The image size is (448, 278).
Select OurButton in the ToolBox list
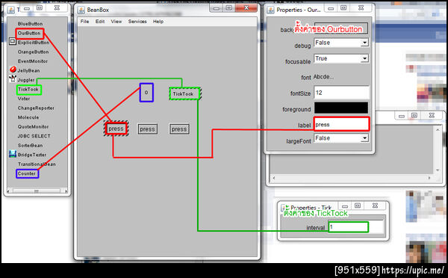pyautogui.click(x=29, y=33)
